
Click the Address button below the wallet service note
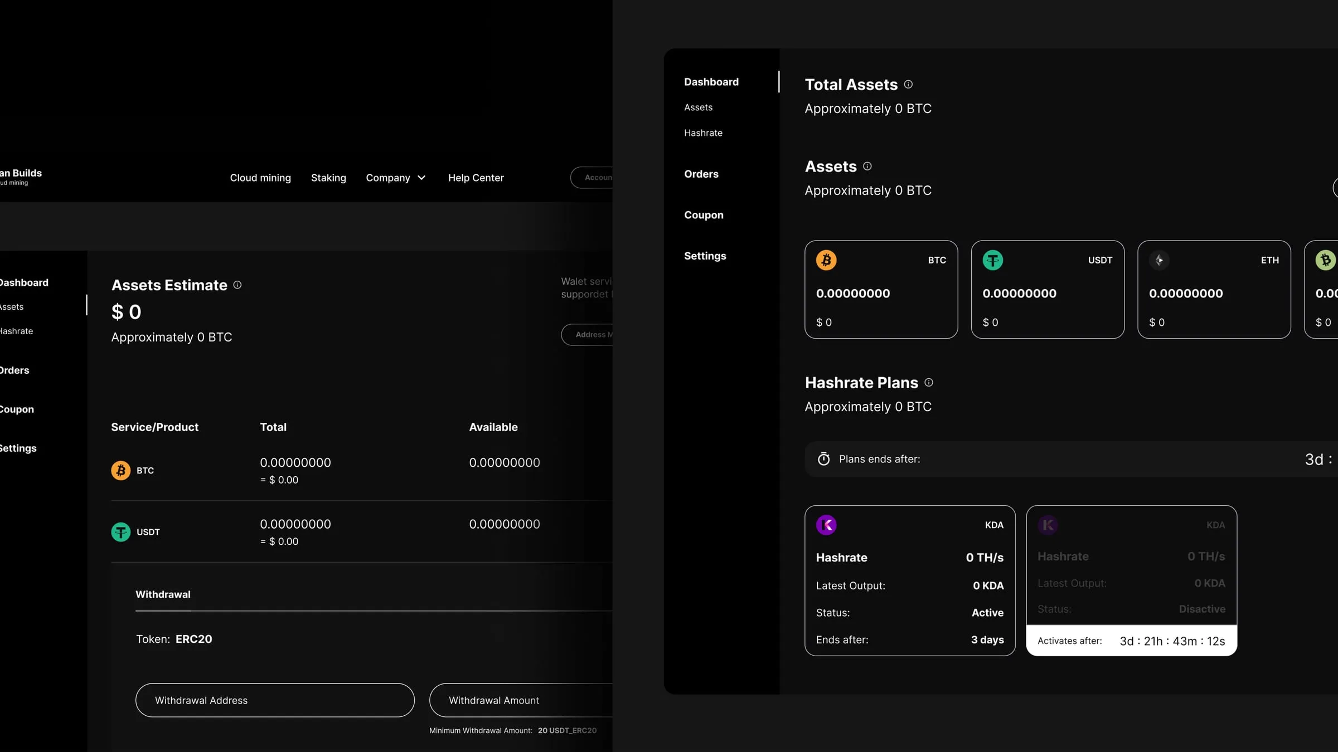(x=587, y=335)
